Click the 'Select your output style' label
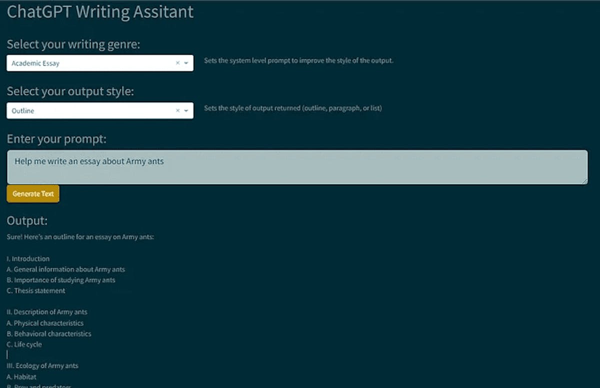600x388 pixels. (x=70, y=92)
